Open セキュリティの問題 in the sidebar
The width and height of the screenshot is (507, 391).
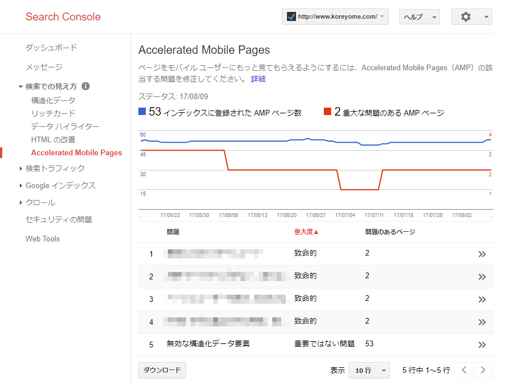coord(59,219)
